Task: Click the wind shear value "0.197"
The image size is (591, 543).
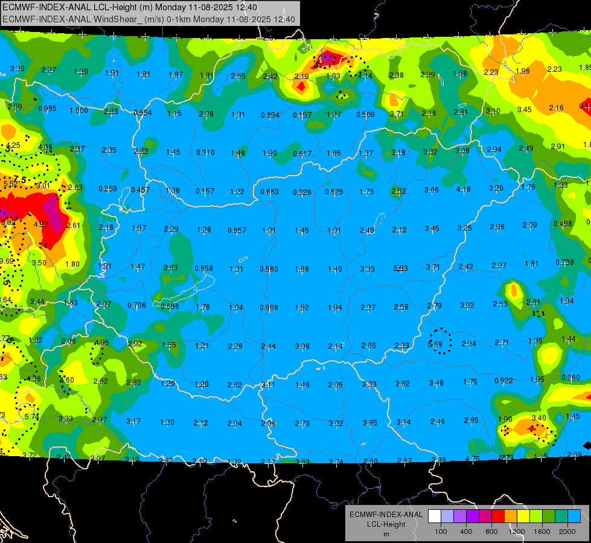Action: coord(302,115)
